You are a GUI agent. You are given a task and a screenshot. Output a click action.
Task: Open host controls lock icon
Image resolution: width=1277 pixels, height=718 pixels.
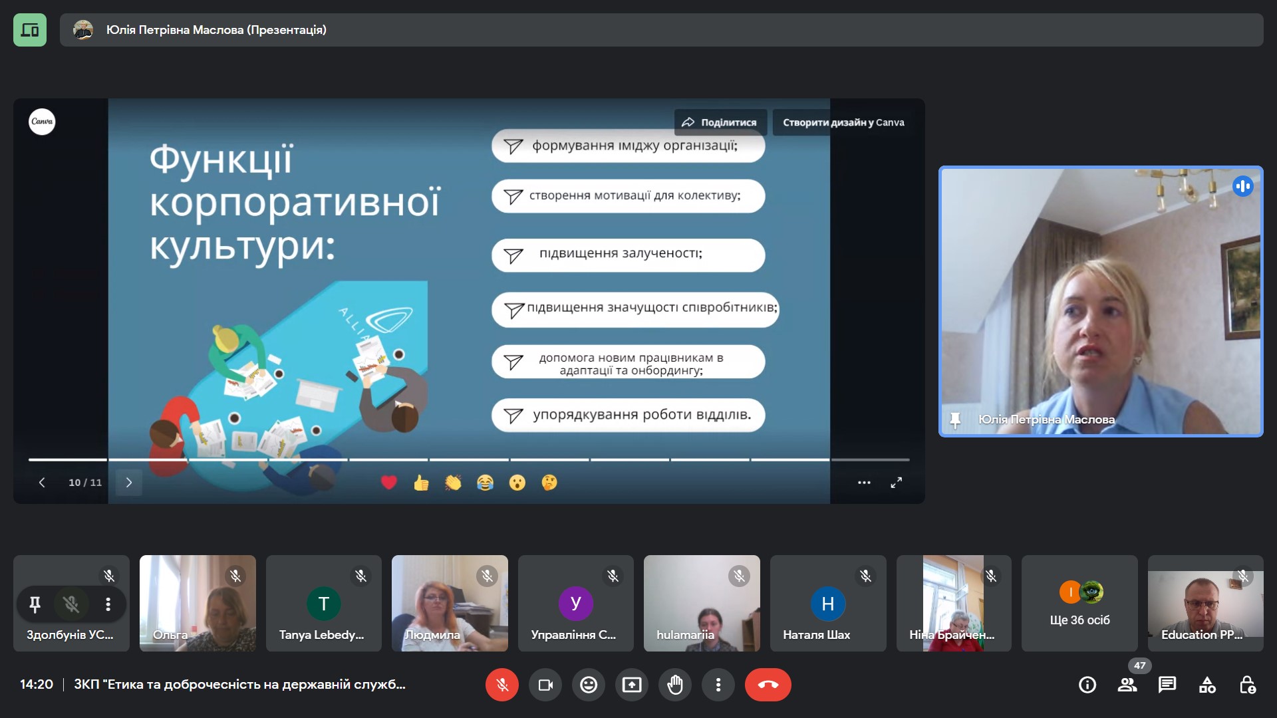click(1247, 685)
